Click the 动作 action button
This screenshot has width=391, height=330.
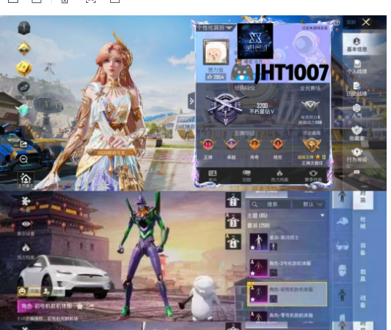tap(53, 291)
